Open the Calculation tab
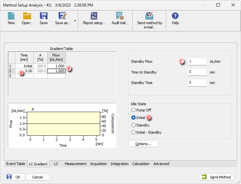241x184 pixels. click(141, 164)
